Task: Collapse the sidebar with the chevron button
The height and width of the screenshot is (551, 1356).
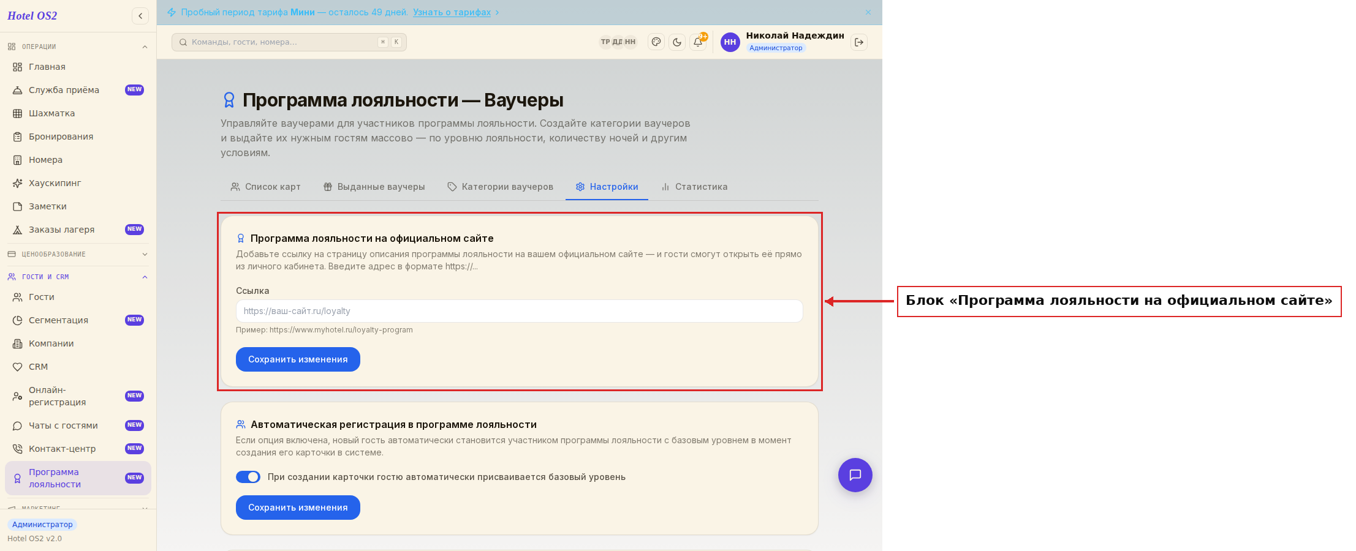Action: (x=140, y=16)
